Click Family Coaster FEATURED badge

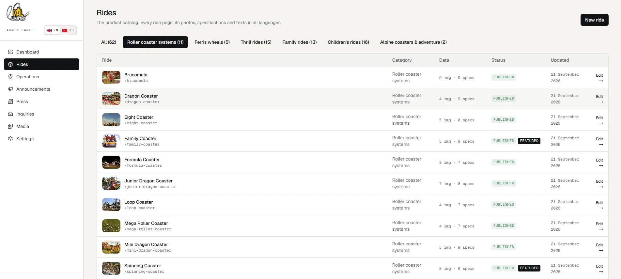[529, 141]
